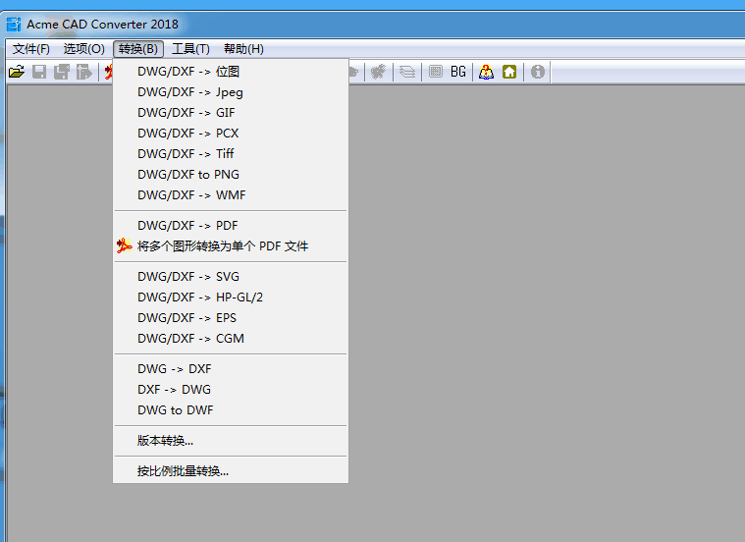The image size is (745, 542).
Task: Choose DWG/DXF -> WMF conversion
Action: click(x=231, y=195)
